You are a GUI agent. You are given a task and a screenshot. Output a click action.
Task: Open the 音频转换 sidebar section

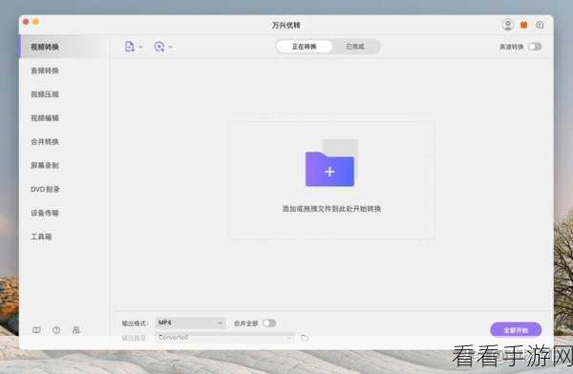click(x=45, y=71)
